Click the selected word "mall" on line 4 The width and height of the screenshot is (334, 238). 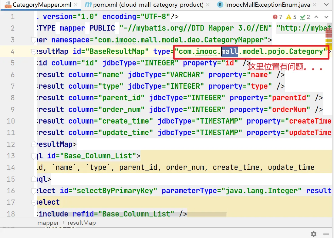point(230,51)
